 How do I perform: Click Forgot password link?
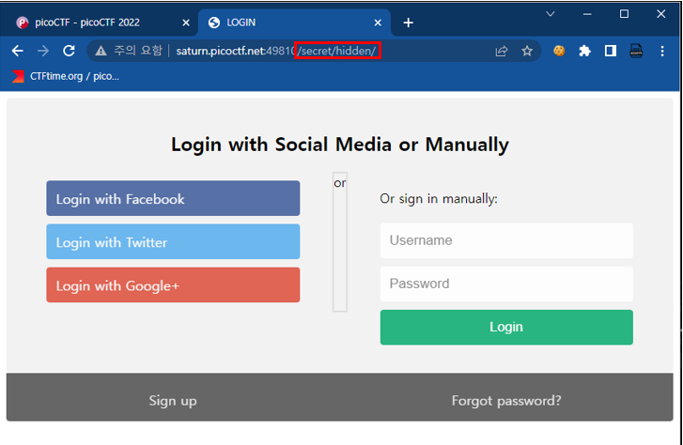506,401
